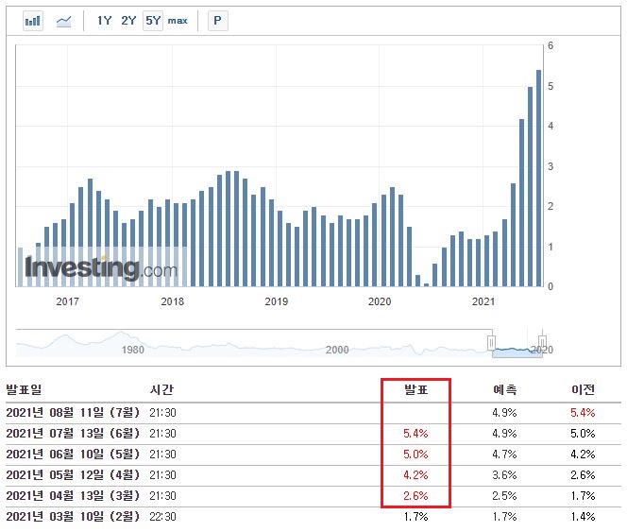This screenshot has width=627, height=532.
Task: Click the 2018 x-axis label
Action: coord(173,301)
